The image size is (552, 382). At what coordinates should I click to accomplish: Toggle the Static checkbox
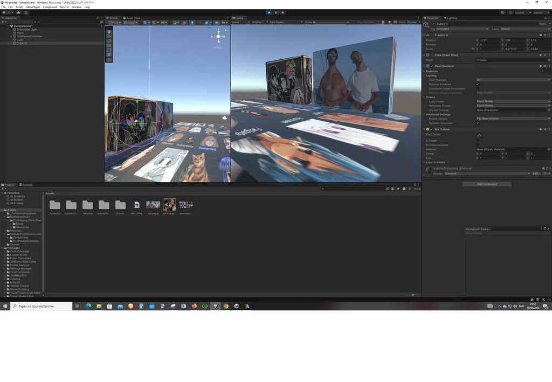537,24
